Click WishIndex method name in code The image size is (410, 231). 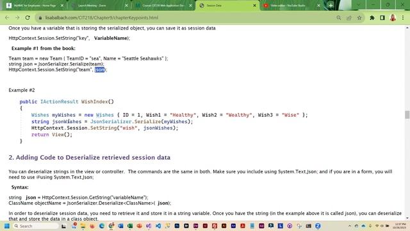(x=94, y=101)
